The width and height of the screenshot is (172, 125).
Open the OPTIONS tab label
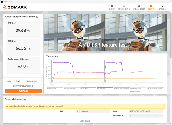(x=162, y=9)
